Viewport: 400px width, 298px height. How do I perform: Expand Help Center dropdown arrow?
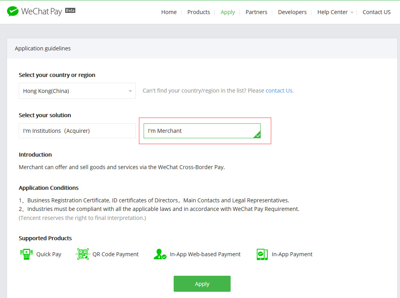[x=352, y=12]
